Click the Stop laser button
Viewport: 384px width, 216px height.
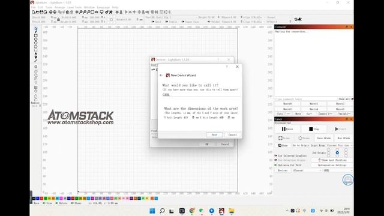[314, 129]
